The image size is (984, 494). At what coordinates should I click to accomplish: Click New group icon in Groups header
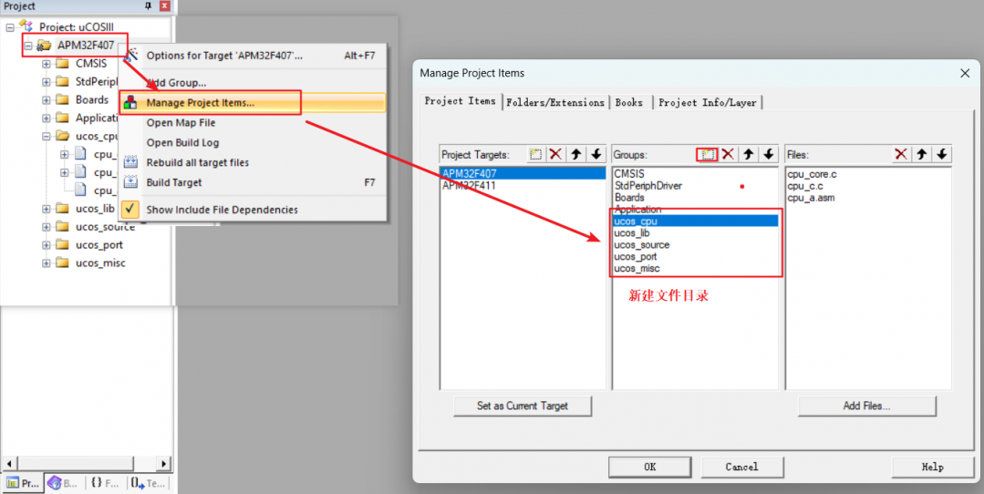[x=708, y=154]
